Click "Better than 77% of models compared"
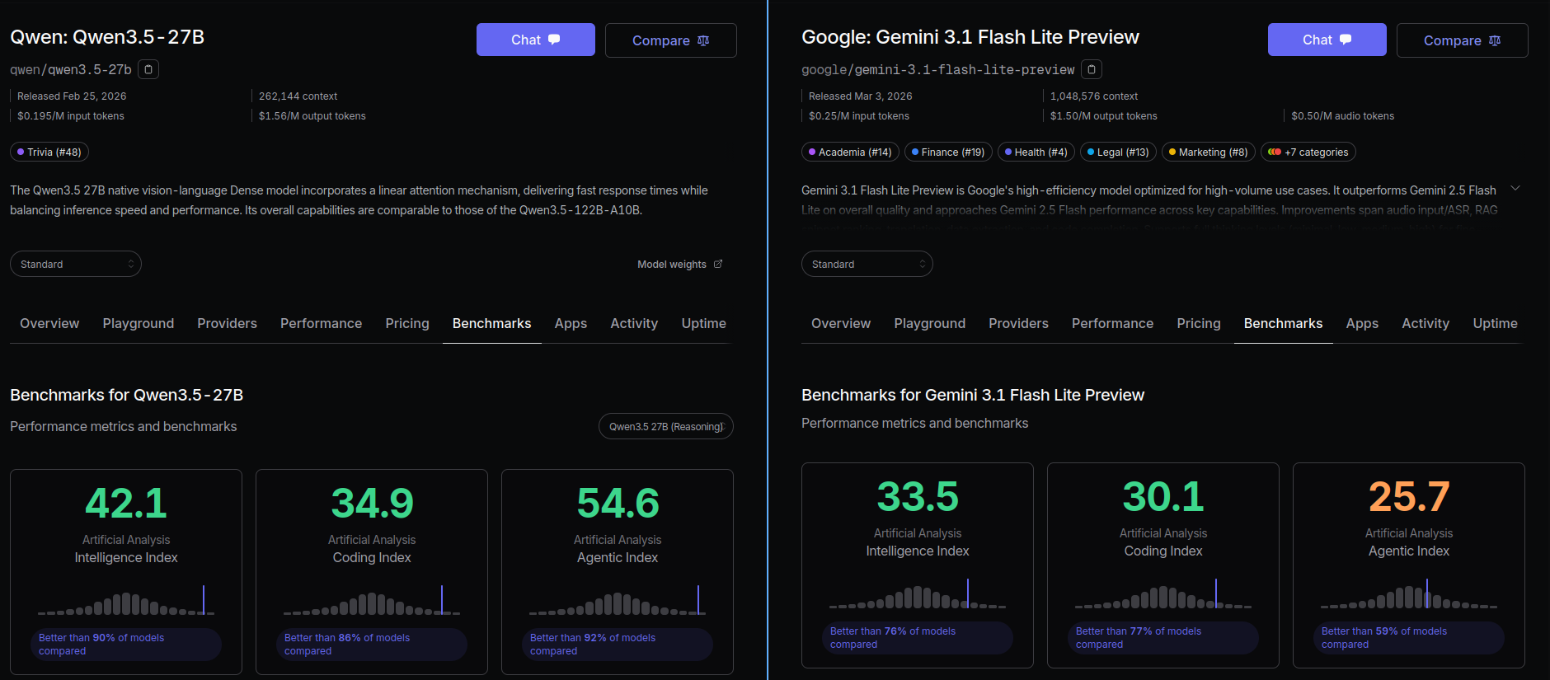 coord(1162,638)
